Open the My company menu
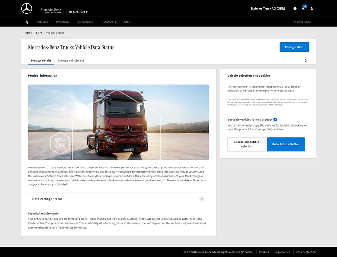Viewport: 337px width, 257px height. 85,22
